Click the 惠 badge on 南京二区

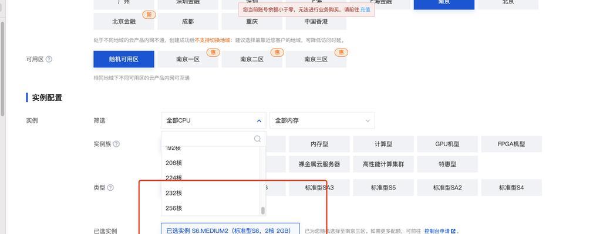pos(277,52)
